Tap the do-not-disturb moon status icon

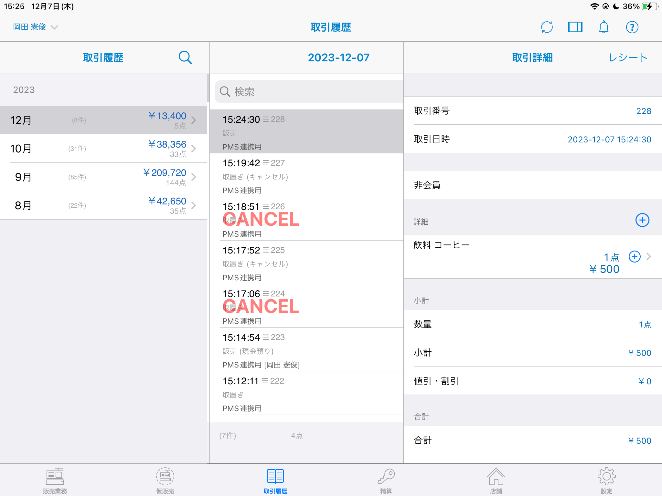pos(616,6)
